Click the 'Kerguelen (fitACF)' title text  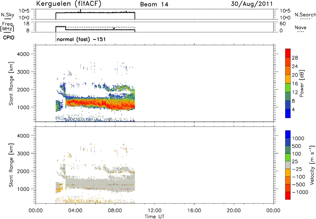(68, 4)
